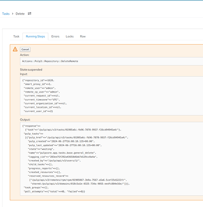Click the Delete breadcrumb text
Image resolution: width=203 pixels, height=207 pixels.
pos(20,14)
